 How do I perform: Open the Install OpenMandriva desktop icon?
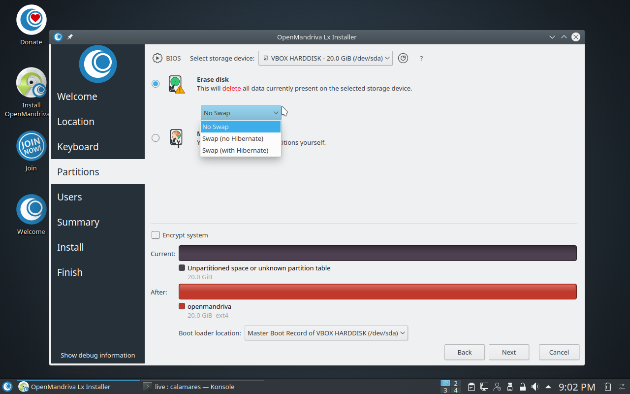[31, 83]
